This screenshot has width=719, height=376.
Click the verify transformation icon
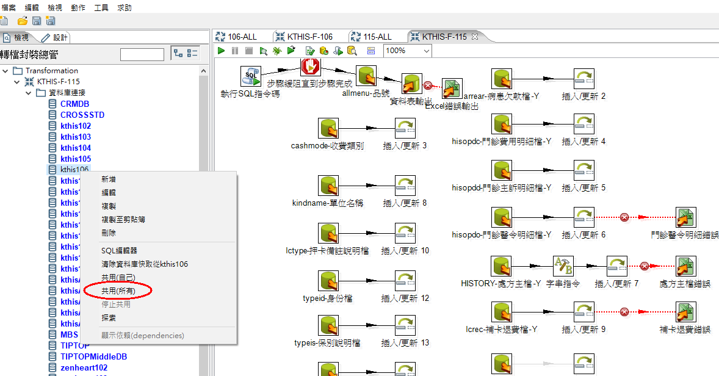310,51
